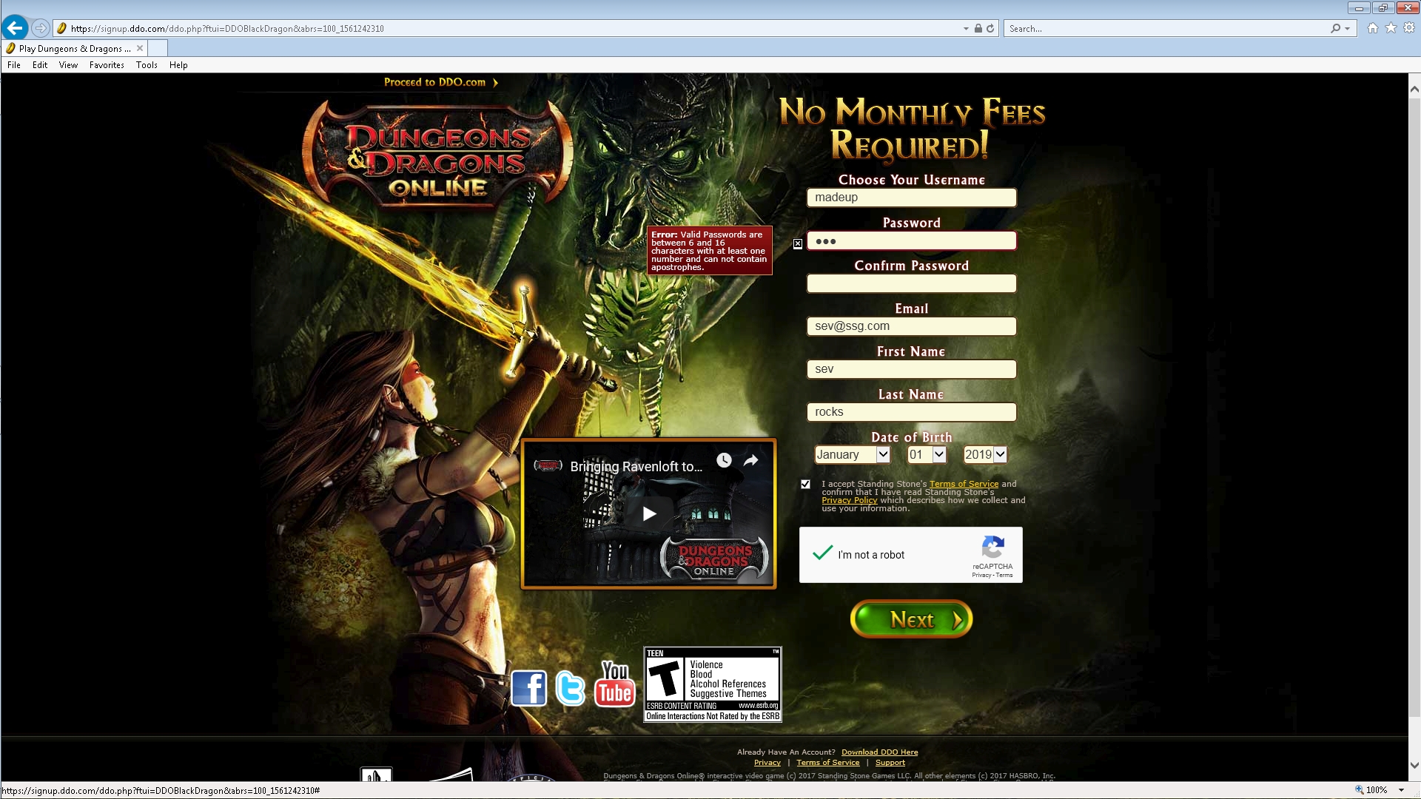
Task: Click the Password input field
Action: pyautogui.click(x=911, y=240)
